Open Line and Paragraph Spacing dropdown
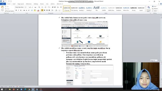 pos(52,10)
